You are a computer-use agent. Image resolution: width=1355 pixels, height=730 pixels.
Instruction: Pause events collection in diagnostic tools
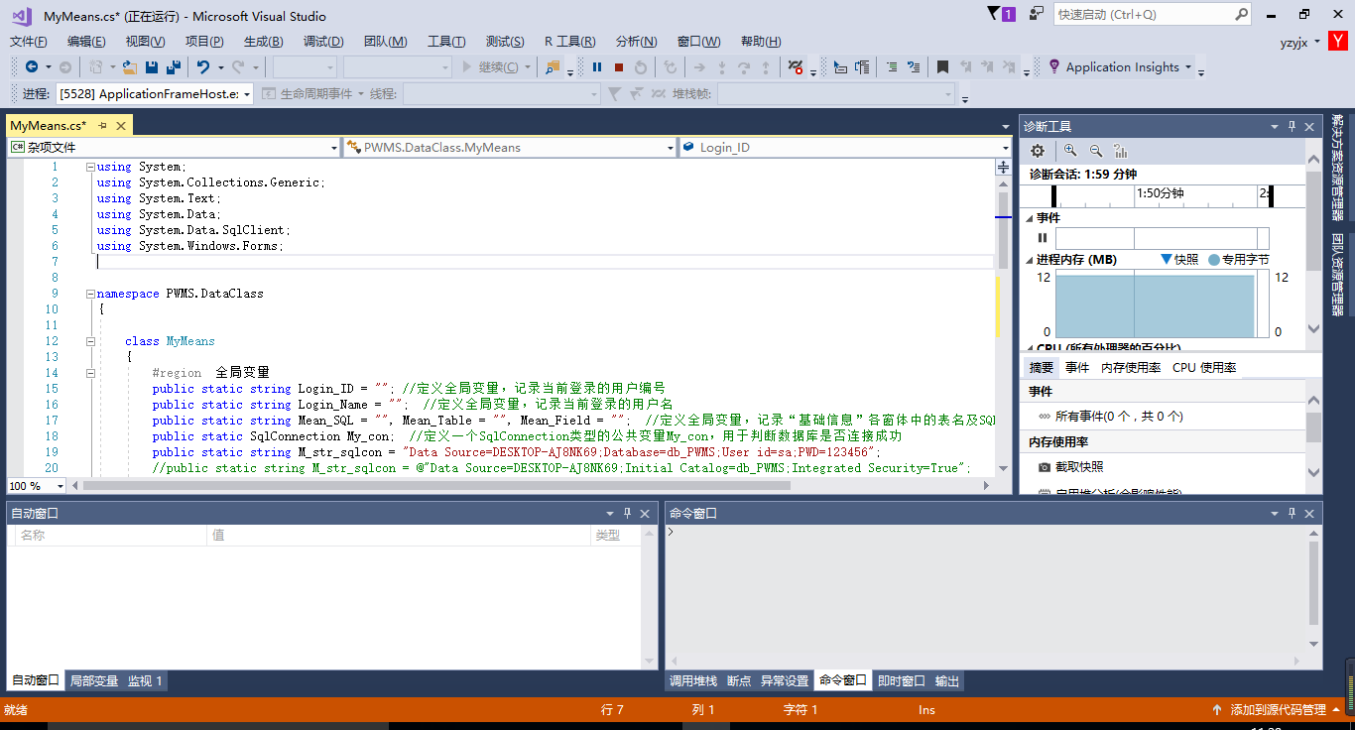[x=1042, y=238]
